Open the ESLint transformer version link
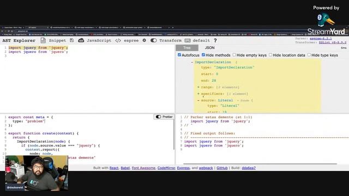 (333, 42)
